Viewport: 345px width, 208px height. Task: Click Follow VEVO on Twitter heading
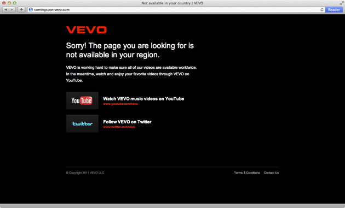[127, 122]
